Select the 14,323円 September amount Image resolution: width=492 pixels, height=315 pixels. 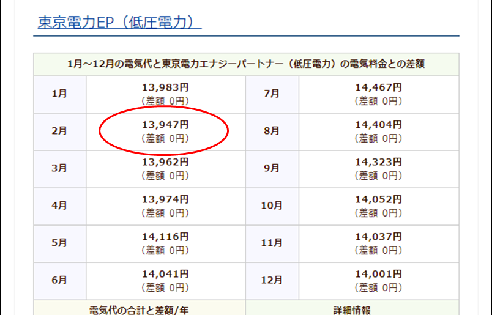tap(378, 162)
